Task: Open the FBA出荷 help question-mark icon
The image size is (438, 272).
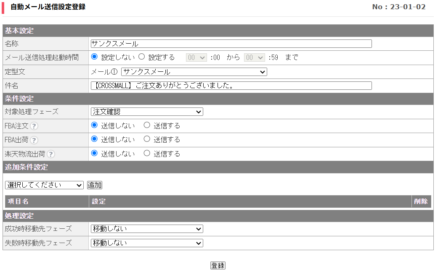Action: click(x=34, y=140)
